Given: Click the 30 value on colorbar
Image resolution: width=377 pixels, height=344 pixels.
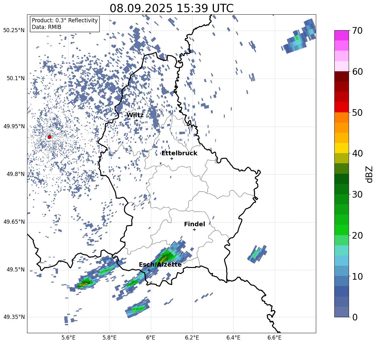Looking at the screenshot, I should [x=357, y=194].
